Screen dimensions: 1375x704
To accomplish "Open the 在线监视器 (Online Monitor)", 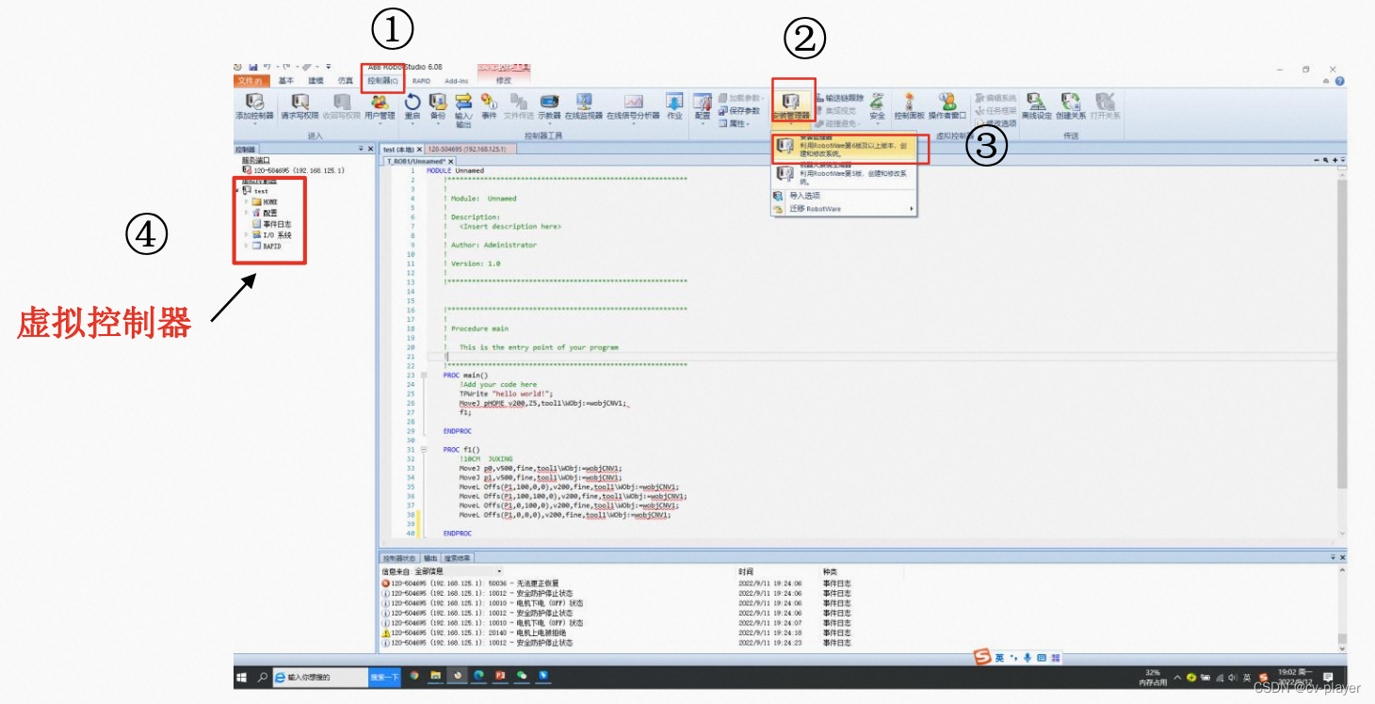I will 583,106.
